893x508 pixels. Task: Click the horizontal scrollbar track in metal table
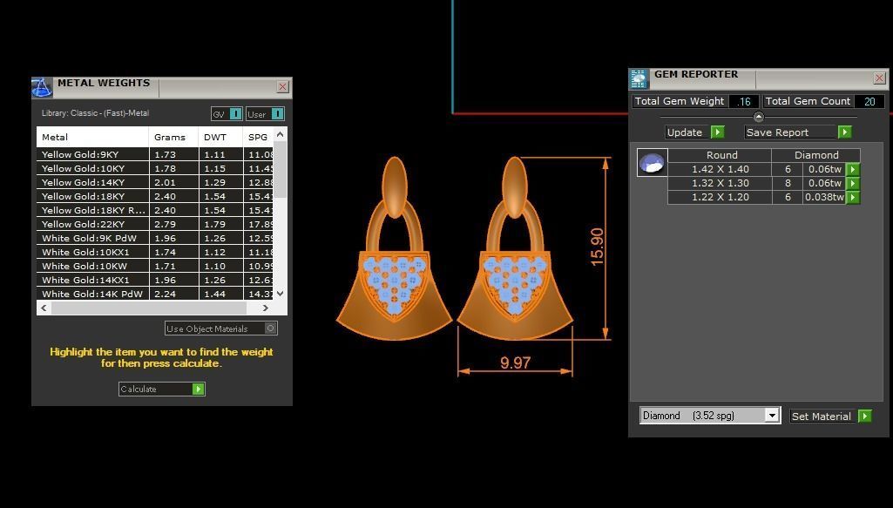(x=148, y=308)
